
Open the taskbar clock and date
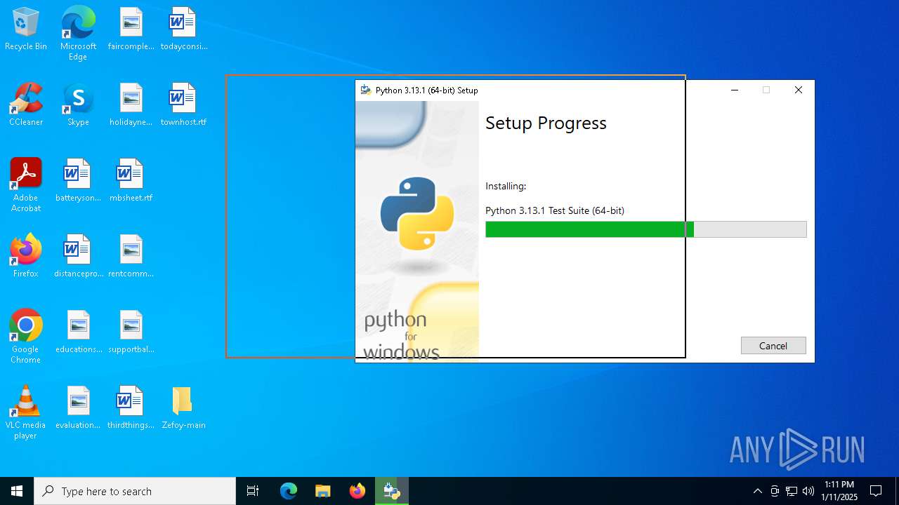[839, 491]
